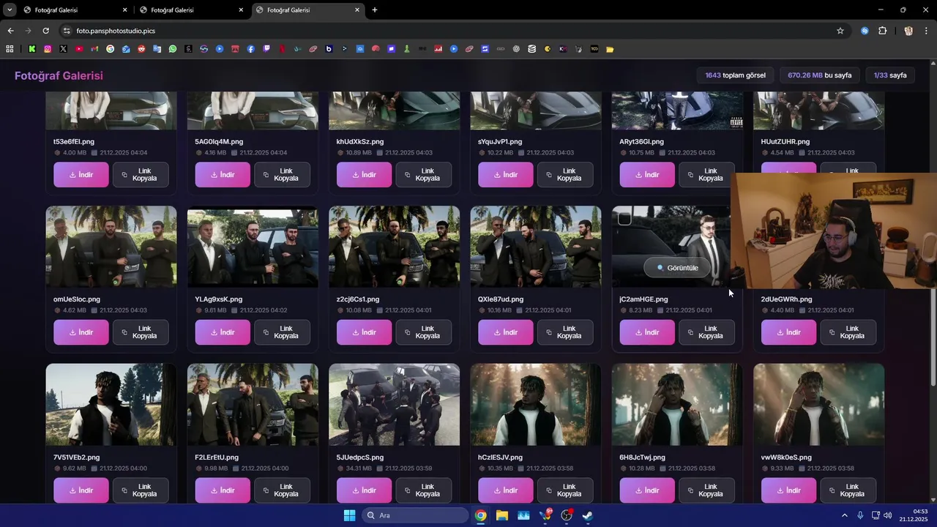Viewport: 937px width, 527px height.
Task: Open the Facebook bookmark
Action: (250, 49)
